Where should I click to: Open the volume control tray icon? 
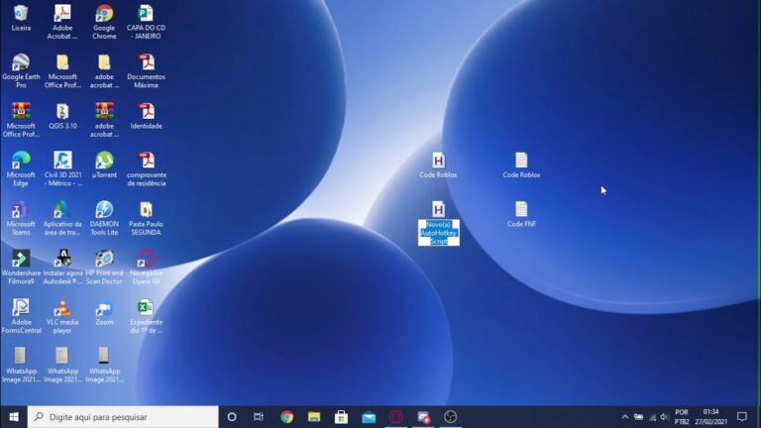pos(665,417)
